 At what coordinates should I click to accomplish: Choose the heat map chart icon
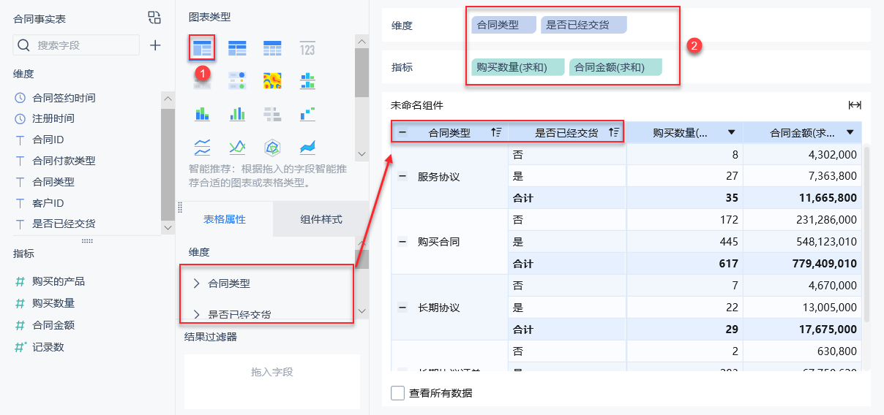(x=272, y=80)
